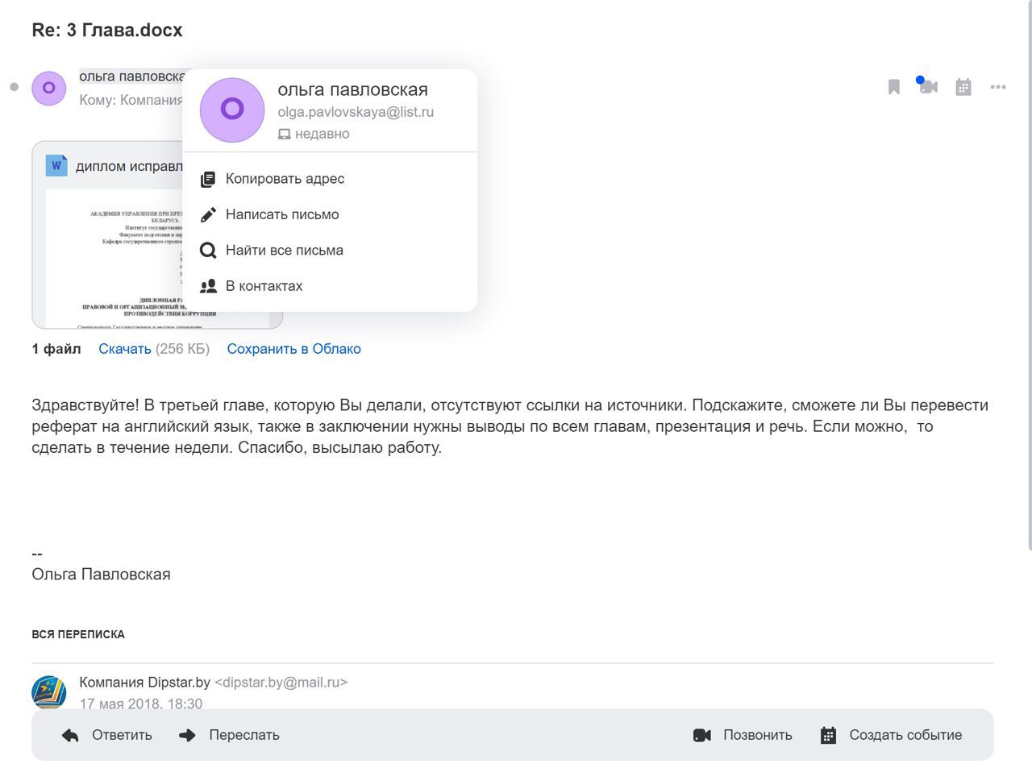Open the calendar event icon in header

coord(963,87)
